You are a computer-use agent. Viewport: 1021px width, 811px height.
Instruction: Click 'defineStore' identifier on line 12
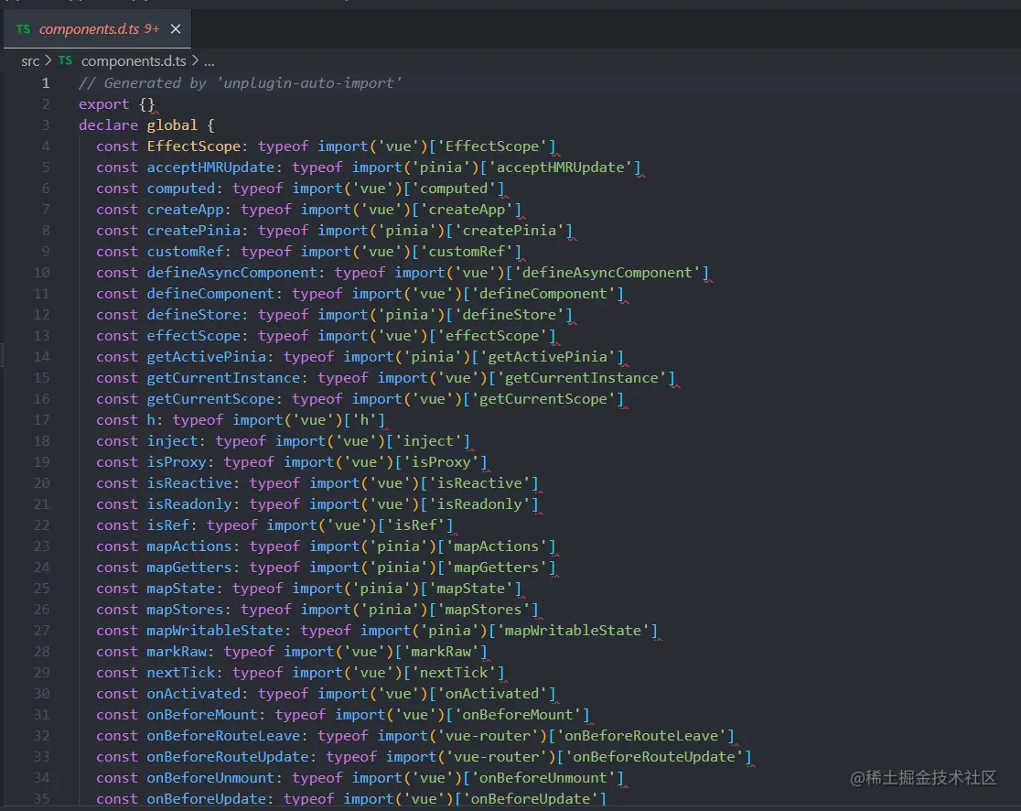coord(193,315)
